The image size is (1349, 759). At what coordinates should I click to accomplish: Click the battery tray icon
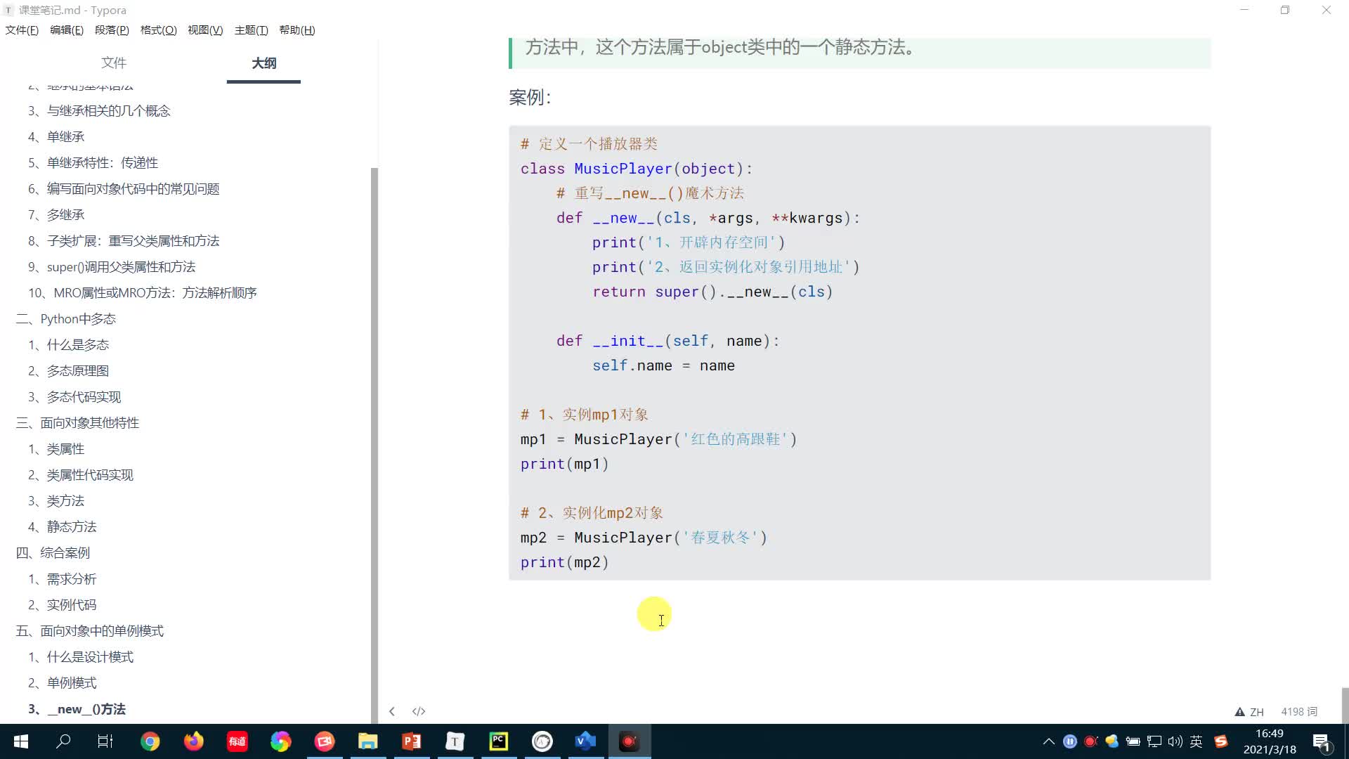pos(1133,741)
